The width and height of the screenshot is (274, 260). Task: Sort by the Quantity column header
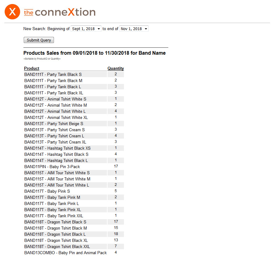(116, 68)
